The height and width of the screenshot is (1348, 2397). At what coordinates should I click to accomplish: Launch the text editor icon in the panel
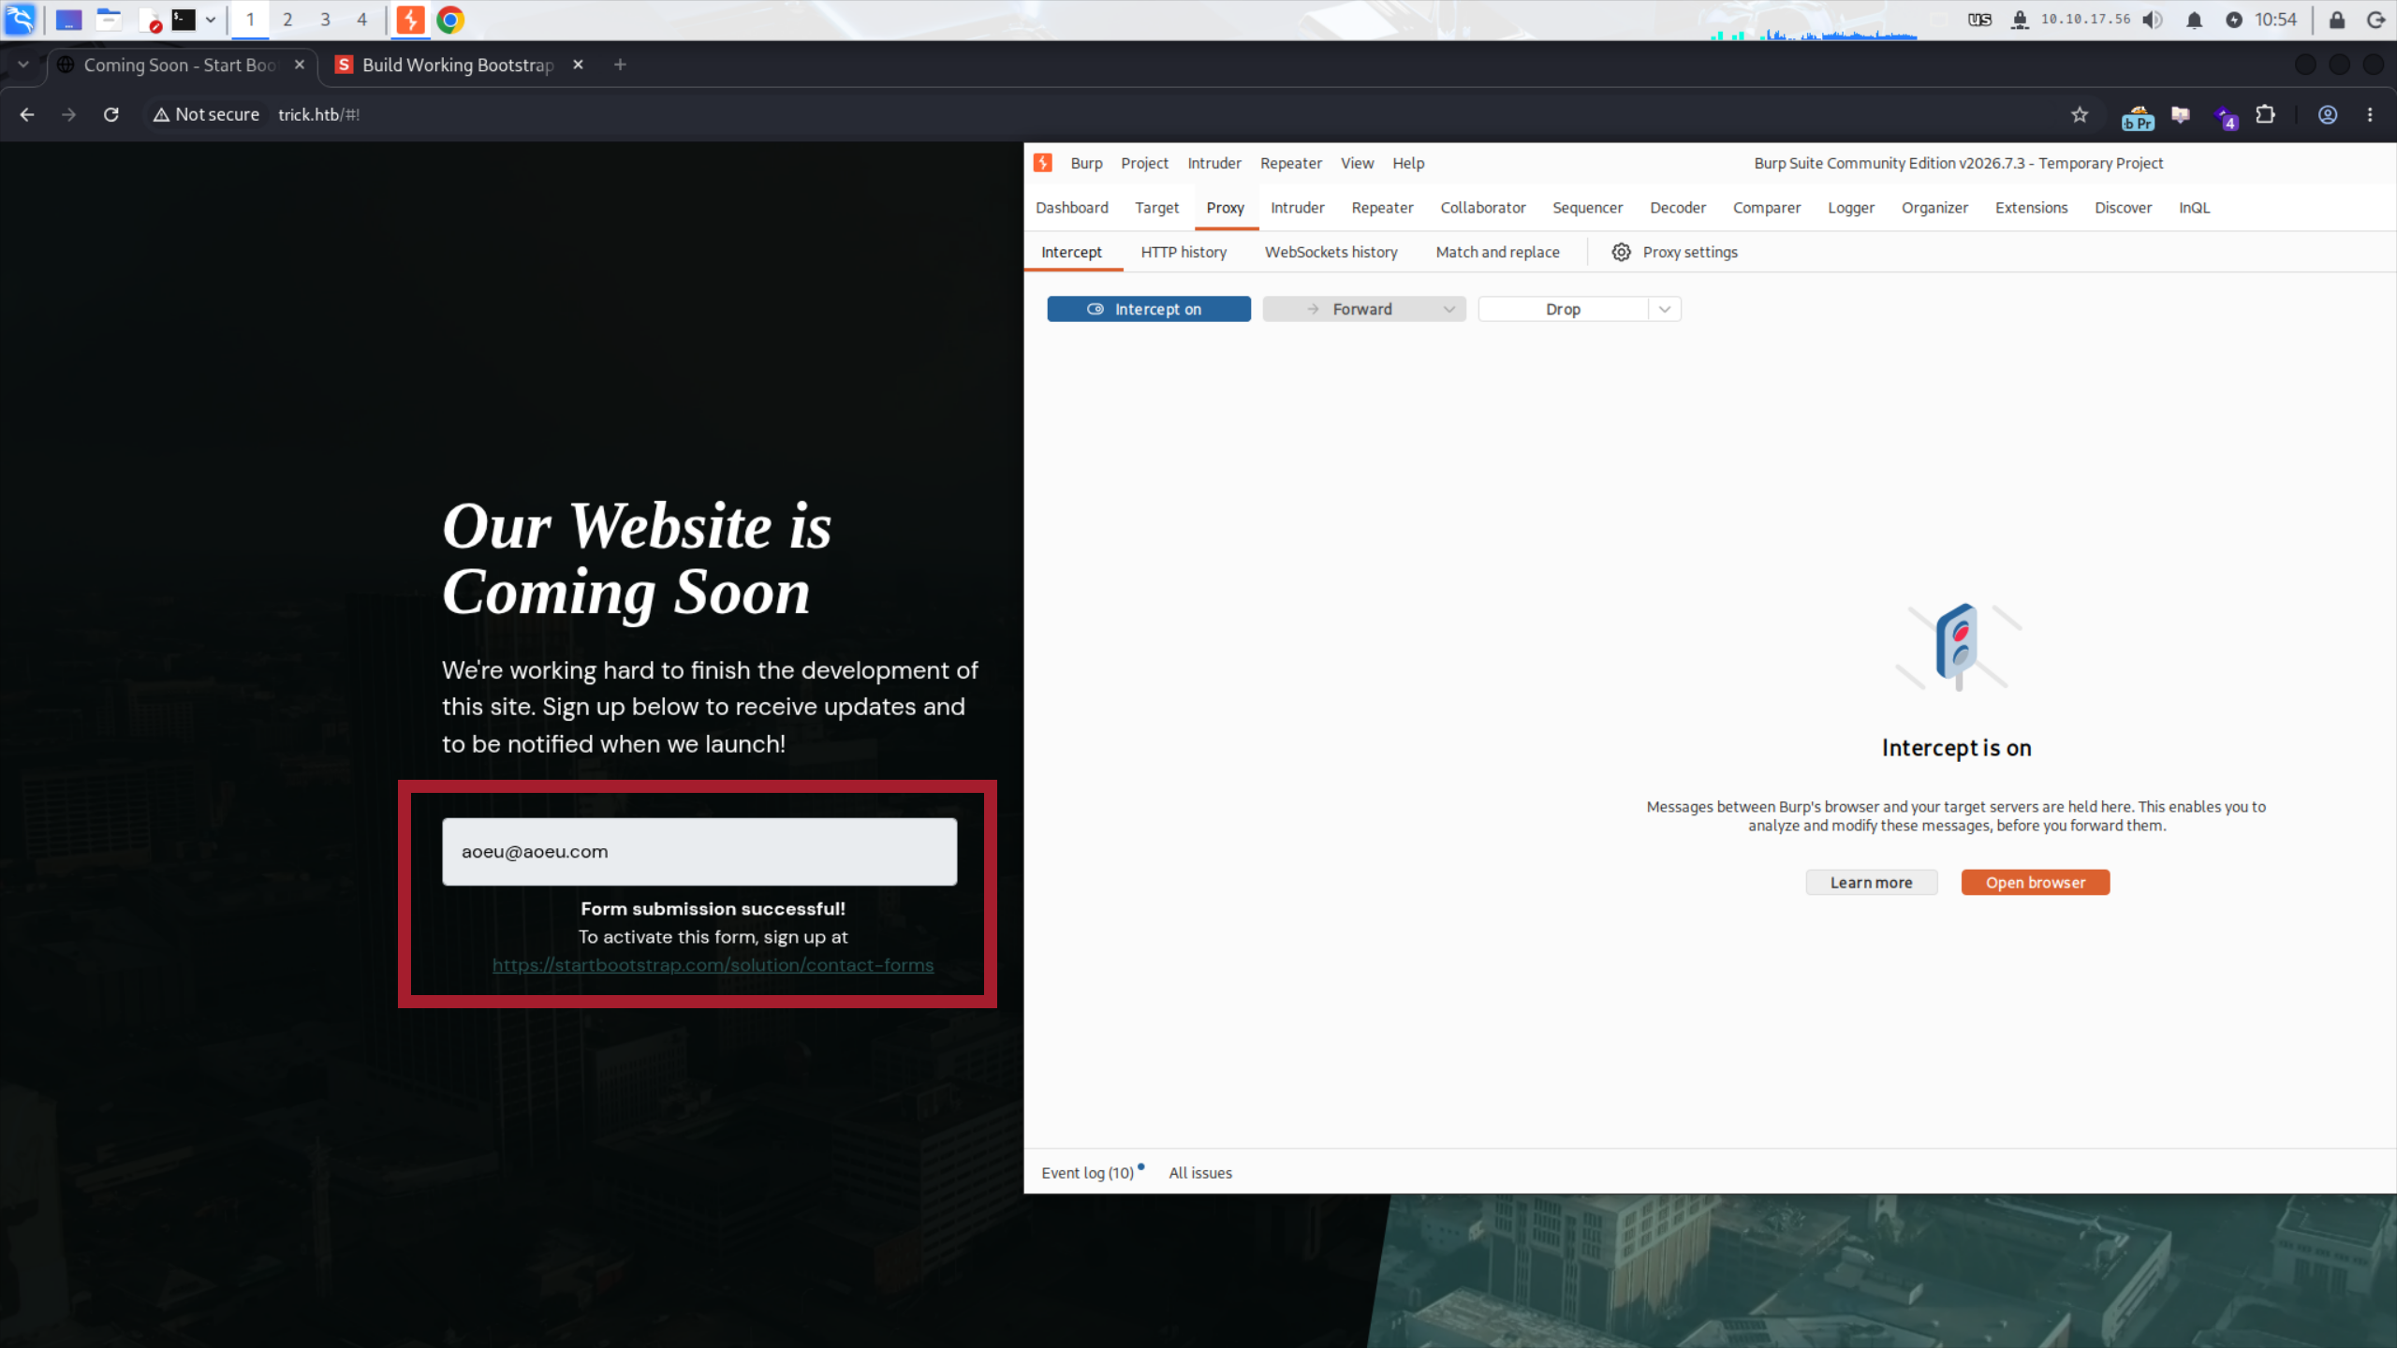pyautogui.click(x=149, y=20)
